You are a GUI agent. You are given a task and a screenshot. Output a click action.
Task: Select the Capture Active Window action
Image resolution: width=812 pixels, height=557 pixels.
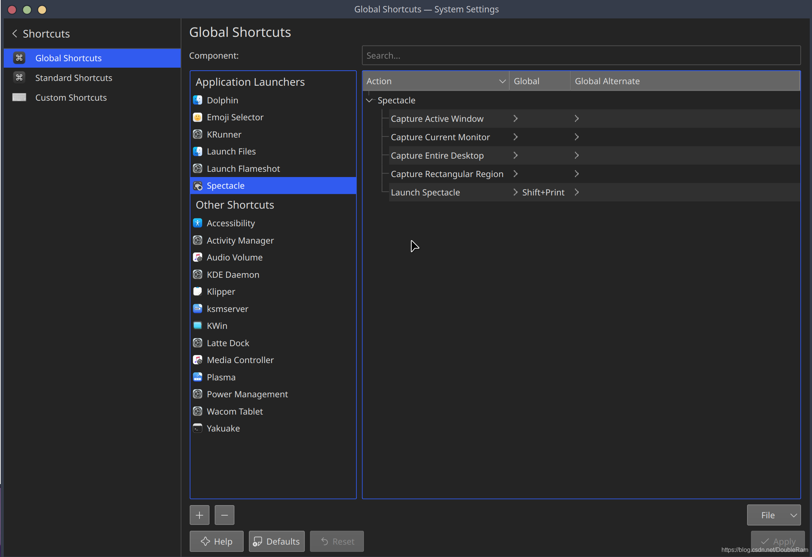click(x=437, y=118)
